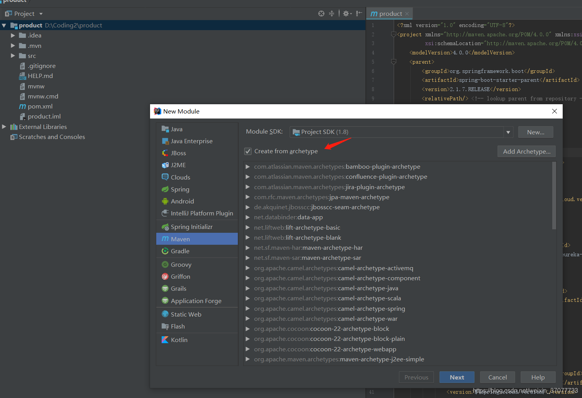Choose the Spring Initializr icon
This screenshot has height=398, width=582.
click(165, 227)
